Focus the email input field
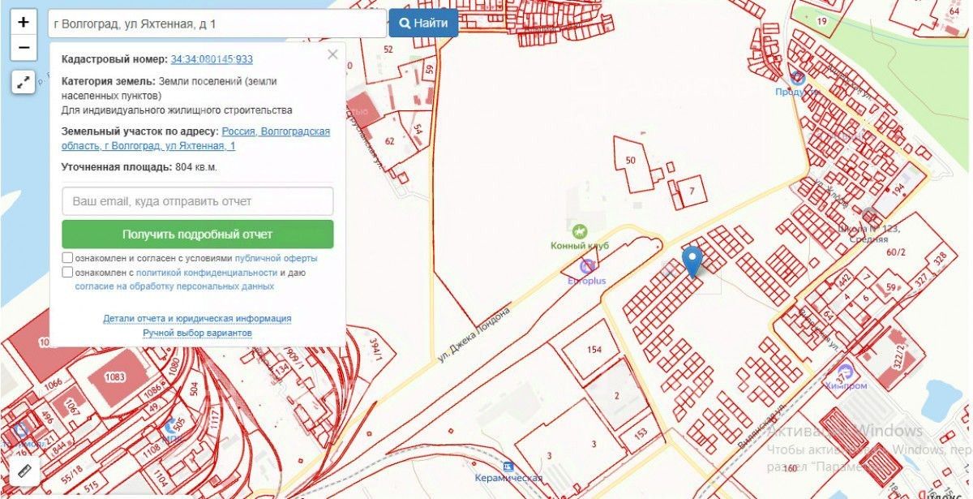The width and height of the screenshot is (973, 499). [x=198, y=201]
